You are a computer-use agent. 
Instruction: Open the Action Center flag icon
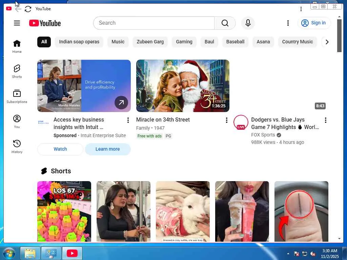[x=297, y=254]
